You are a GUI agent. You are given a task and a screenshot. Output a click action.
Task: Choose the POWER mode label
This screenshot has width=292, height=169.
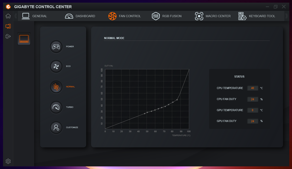tap(70, 47)
